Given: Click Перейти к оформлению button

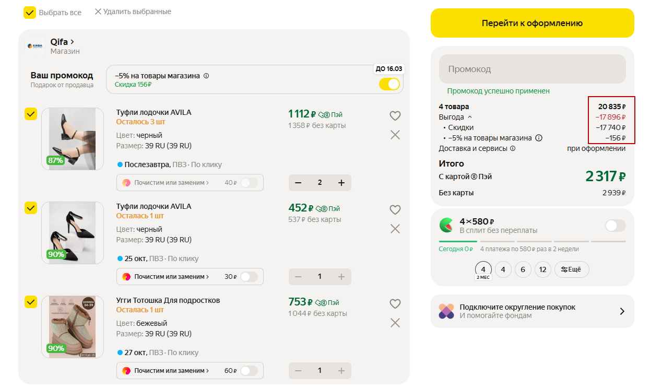Looking at the screenshot, I should 532,23.
